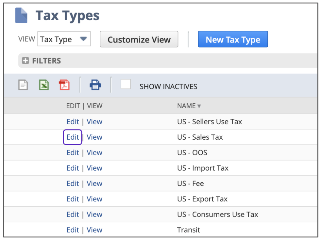Expand the Filters plus icon
Screen dimensions: 321x240
tap(25, 61)
